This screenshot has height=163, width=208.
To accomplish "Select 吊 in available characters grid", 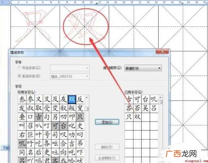I will (80, 144).
